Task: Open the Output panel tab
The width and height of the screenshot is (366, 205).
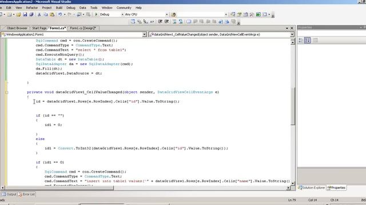Action: [9, 194]
